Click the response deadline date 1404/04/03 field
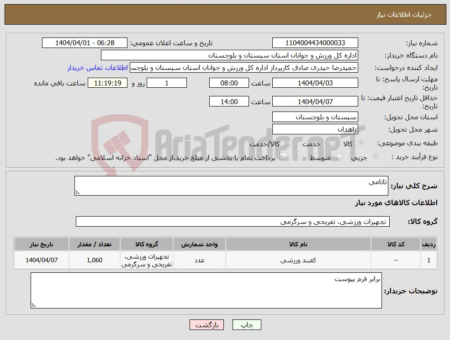 (x=315, y=83)
